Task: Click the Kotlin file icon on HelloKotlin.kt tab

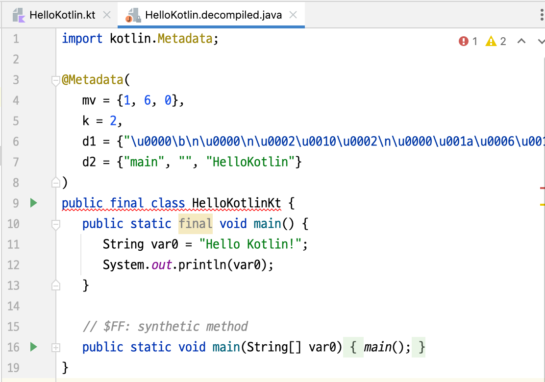Action: [x=19, y=15]
